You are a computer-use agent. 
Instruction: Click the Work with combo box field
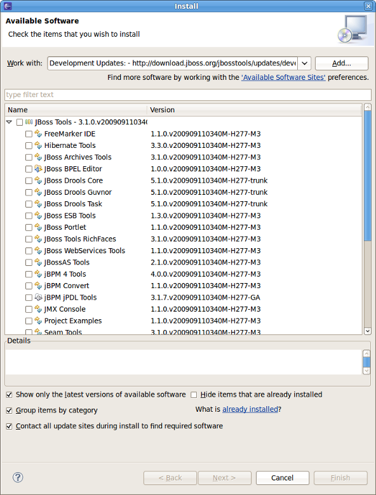pyautogui.click(x=173, y=63)
